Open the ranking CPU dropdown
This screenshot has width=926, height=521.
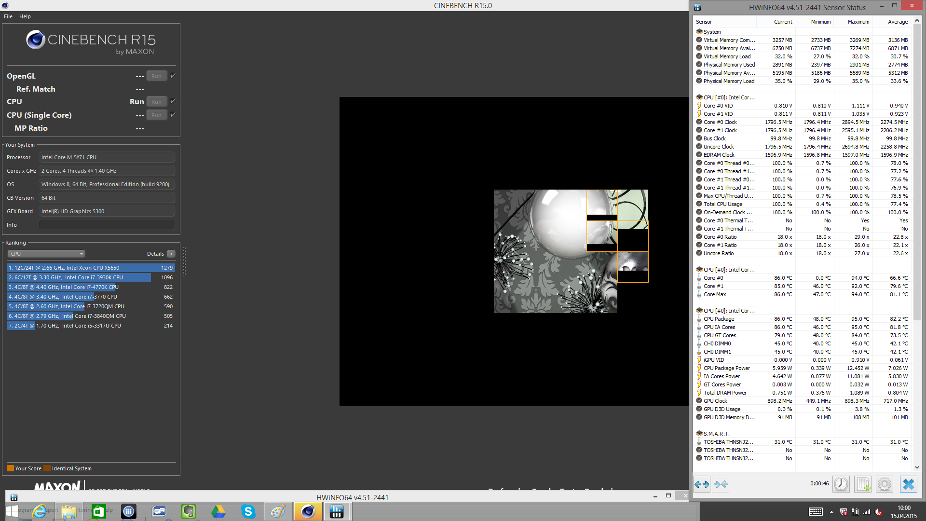46,254
